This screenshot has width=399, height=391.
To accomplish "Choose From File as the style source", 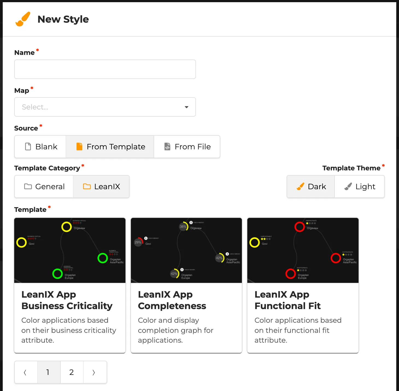I will pyautogui.click(x=187, y=147).
